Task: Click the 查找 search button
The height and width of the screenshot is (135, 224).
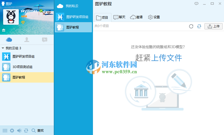Action: pyautogui.click(x=38, y=130)
